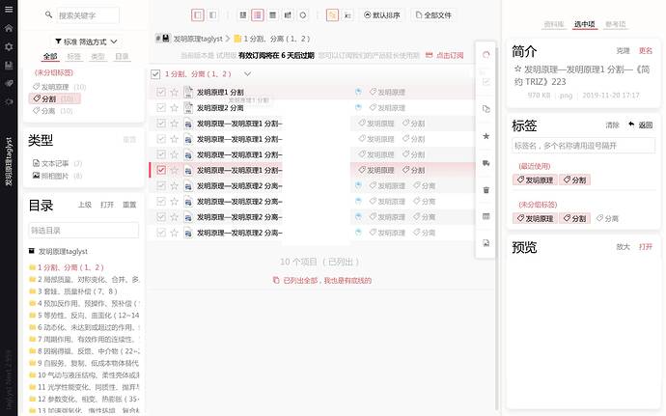
Task: Click into the tag name input field
Action: [583, 146]
